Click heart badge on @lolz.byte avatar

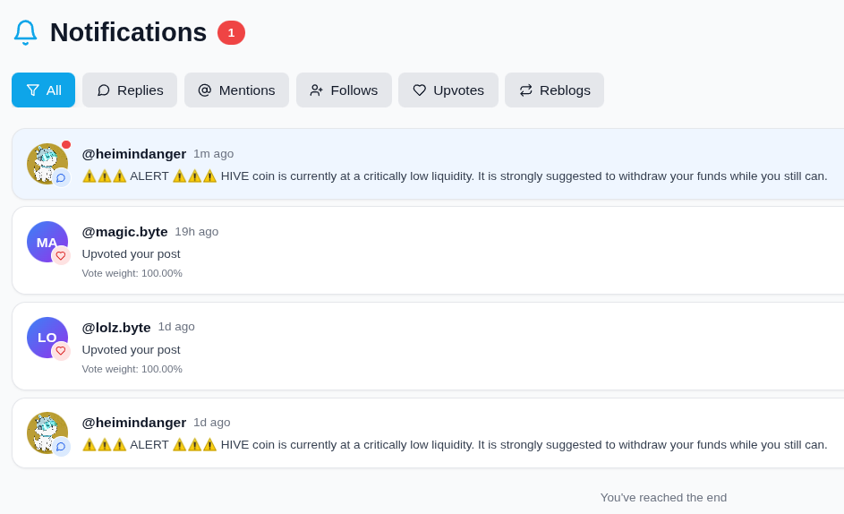click(61, 351)
